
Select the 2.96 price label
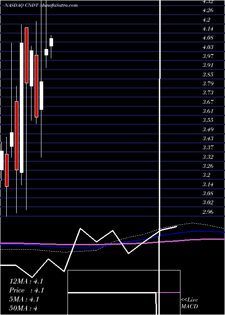208,211
